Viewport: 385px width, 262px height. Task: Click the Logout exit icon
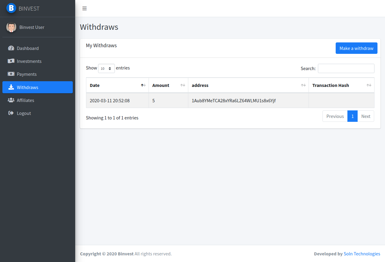(11, 113)
